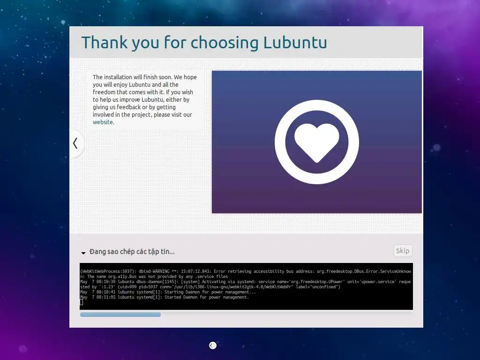The height and width of the screenshot is (360, 480).
Task: Click the busy spinner cursor icon below the installer
Action: 213,345
